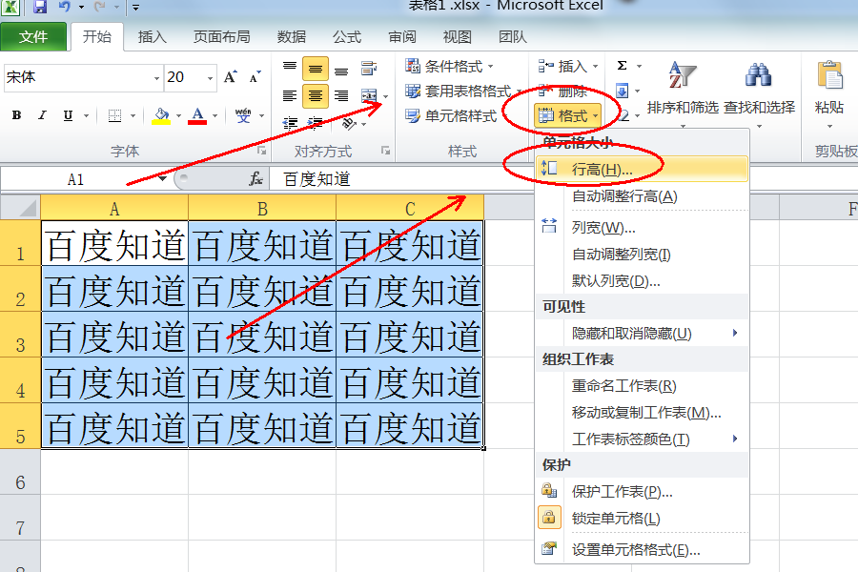Switch to 审阅 ribbon tab
Viewport: 858px width, 572px height.
(x=402, y=36)
